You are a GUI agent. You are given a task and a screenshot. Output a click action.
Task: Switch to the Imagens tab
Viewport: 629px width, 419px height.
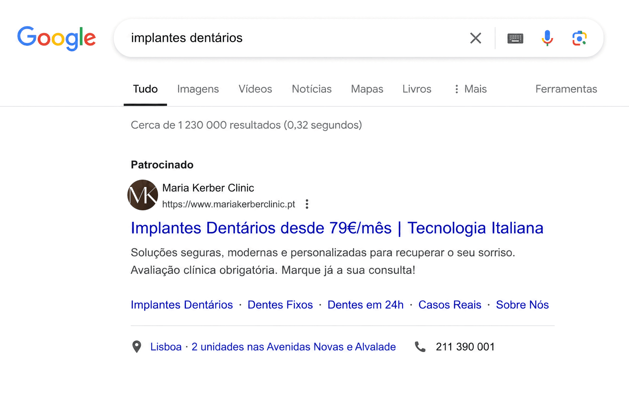198,89
